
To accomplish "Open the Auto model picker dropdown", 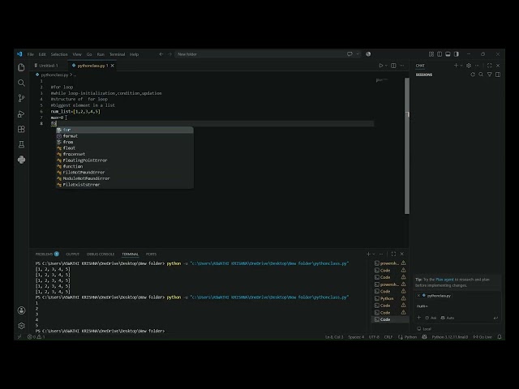I will (x=448, y=318).
